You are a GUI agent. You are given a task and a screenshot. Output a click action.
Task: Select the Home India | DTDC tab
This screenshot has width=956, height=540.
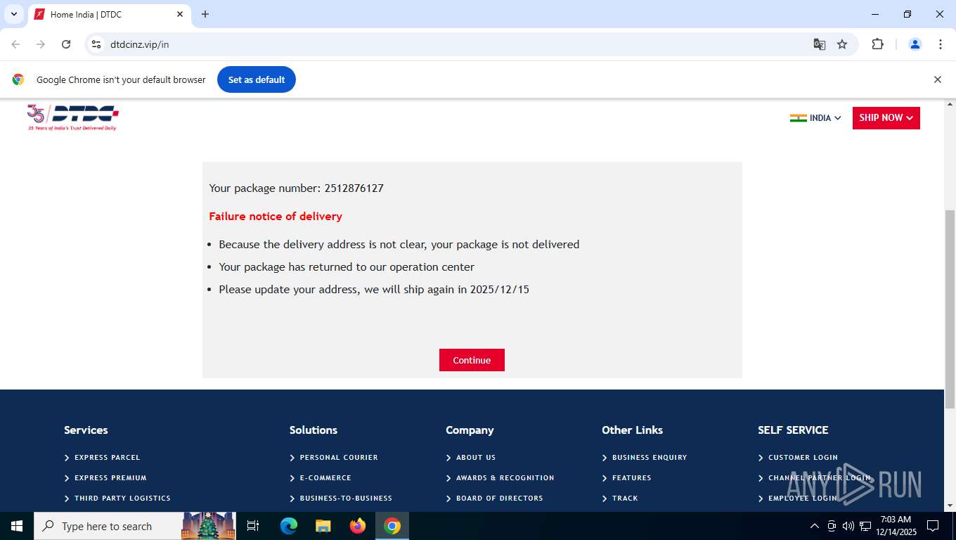[x=109, y=14]
